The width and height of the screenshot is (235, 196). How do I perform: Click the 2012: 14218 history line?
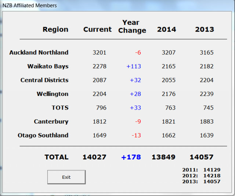pos(201,176)
